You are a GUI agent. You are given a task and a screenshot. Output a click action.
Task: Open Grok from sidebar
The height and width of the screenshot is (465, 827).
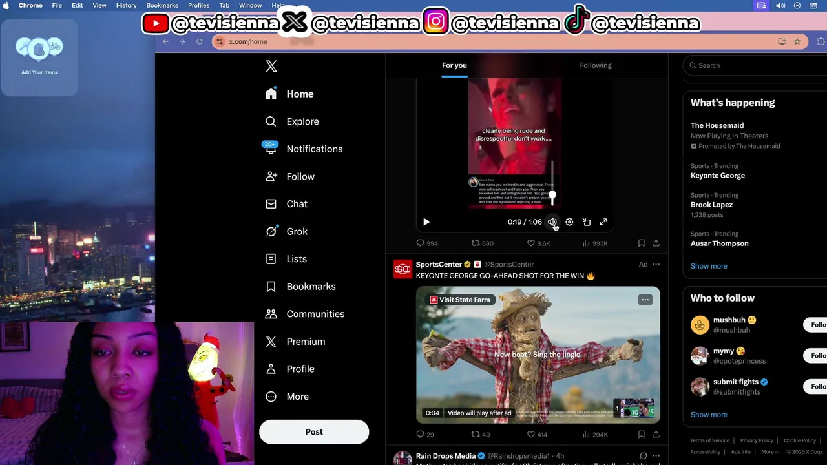[286, 231]
